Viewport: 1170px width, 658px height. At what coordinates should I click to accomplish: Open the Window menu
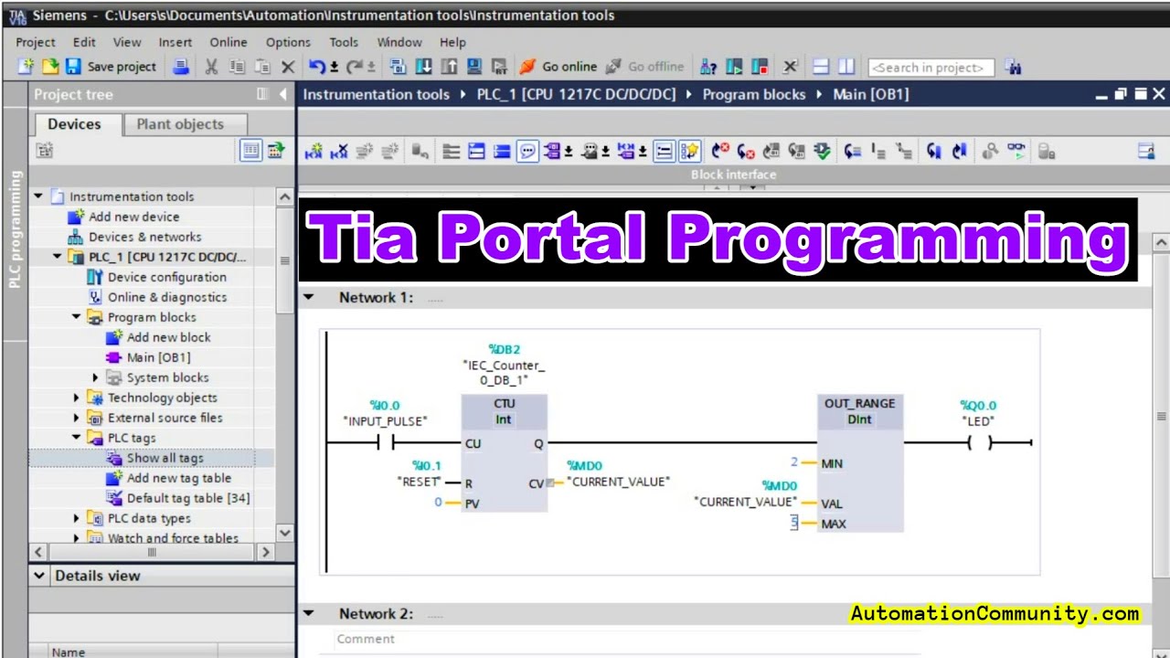tap(399, 42)
